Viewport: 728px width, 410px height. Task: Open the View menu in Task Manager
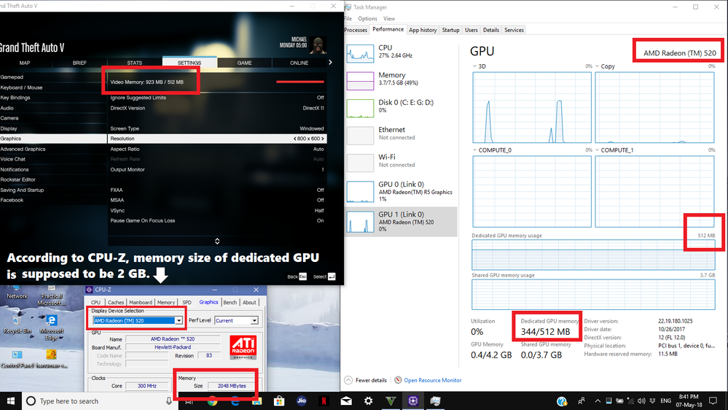tap(389, 18)
